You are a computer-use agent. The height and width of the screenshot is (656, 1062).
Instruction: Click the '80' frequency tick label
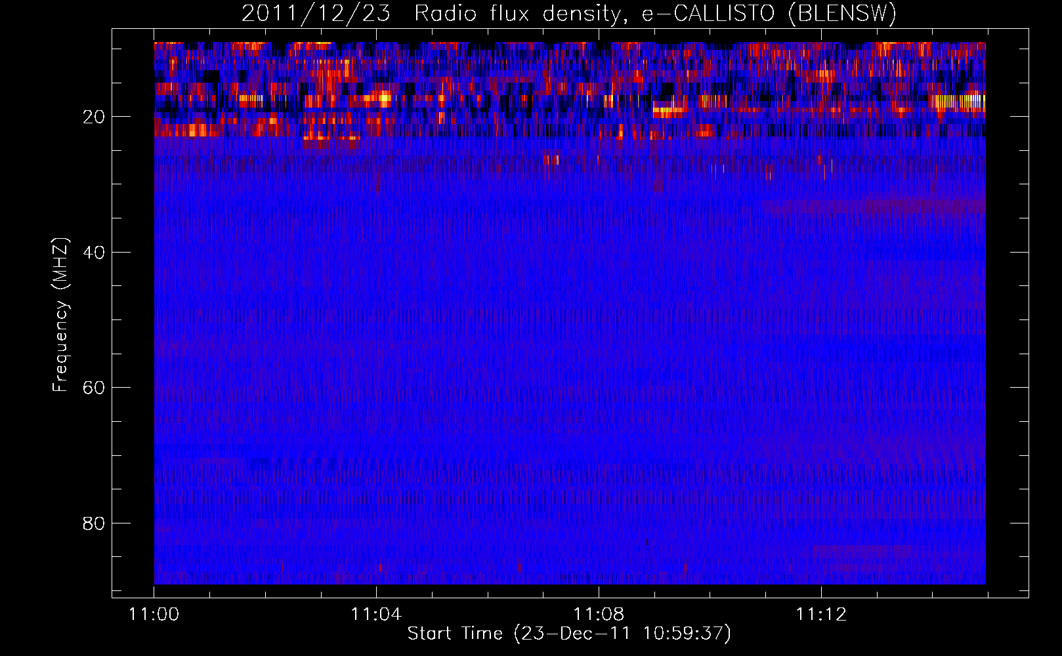(94, 523)
